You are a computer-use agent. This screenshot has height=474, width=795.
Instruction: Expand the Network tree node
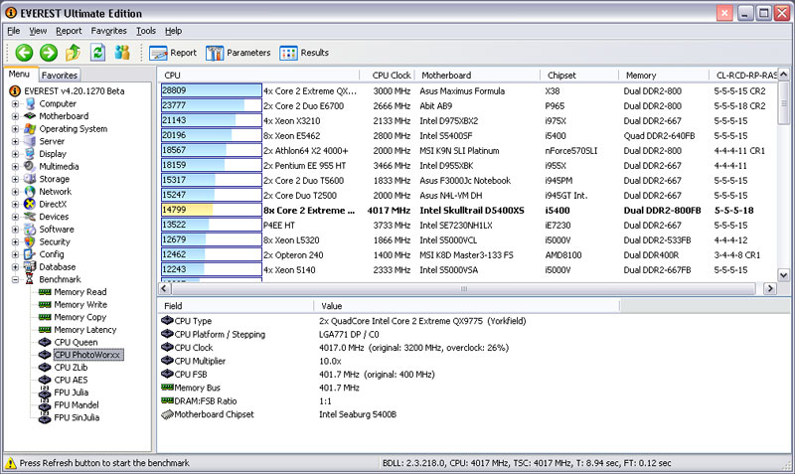click(x=15, y=192)
